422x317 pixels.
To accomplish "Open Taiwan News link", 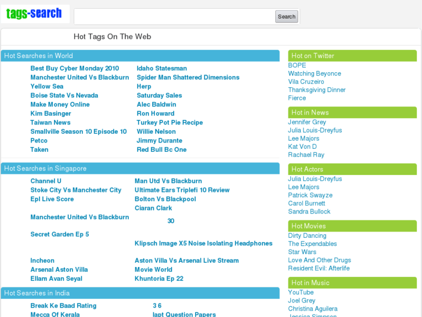I will pos(51,123).
